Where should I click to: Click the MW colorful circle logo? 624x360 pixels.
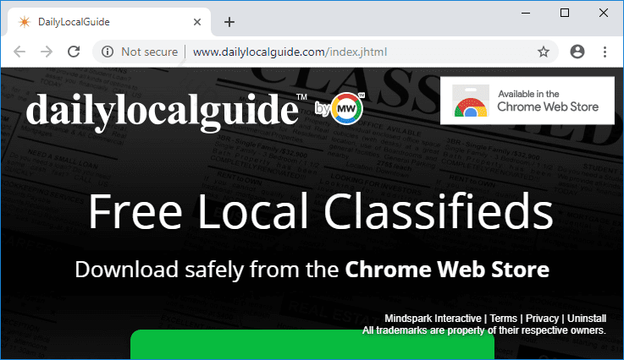[x=349, y=108]
